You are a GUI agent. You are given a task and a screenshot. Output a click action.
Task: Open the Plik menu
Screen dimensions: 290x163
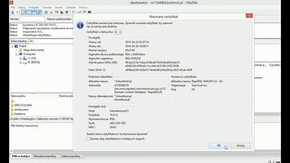click(13, 7)
